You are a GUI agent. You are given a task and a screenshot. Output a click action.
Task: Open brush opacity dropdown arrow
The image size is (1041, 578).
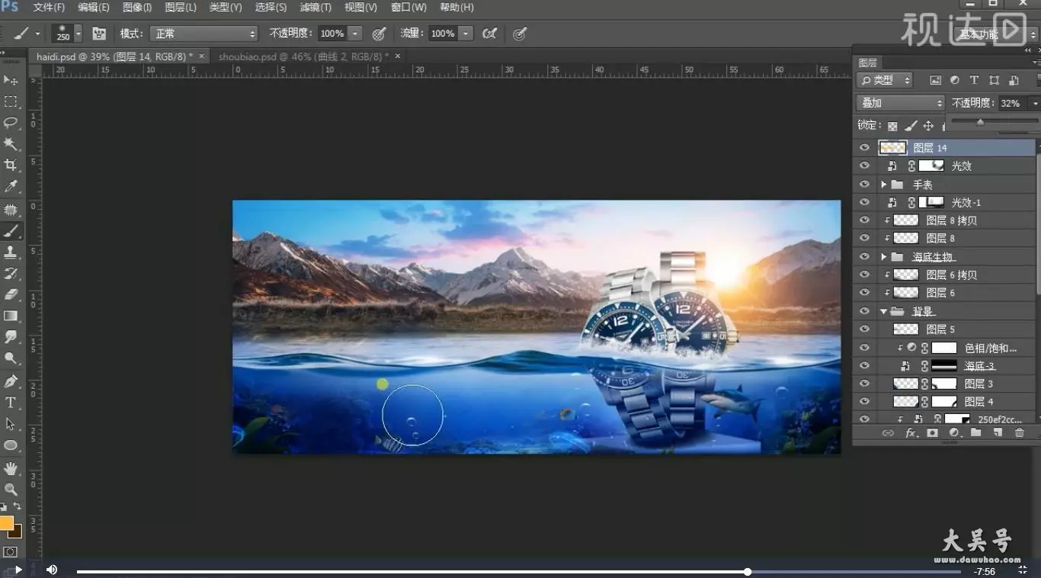pyautogui.click(x=355, y=34)
